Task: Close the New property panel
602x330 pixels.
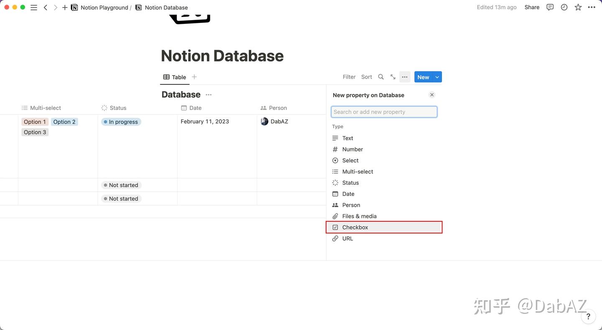Action: (x=432, y=94)
